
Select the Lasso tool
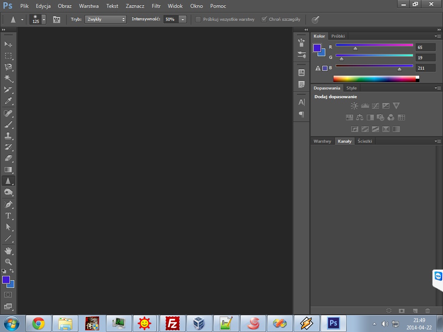click(8, 67)
